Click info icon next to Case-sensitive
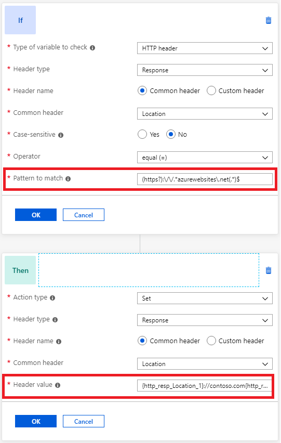This screenshot has width=281, height=443. click(x=61, y=135)
